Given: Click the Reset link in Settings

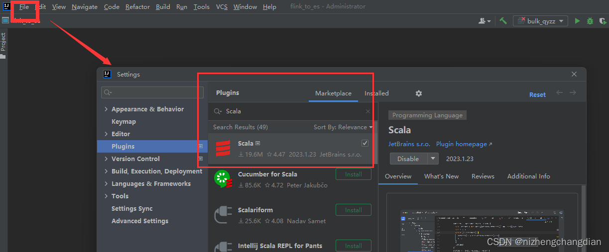Looking at the screenshot, I should (x=537, y=94).
